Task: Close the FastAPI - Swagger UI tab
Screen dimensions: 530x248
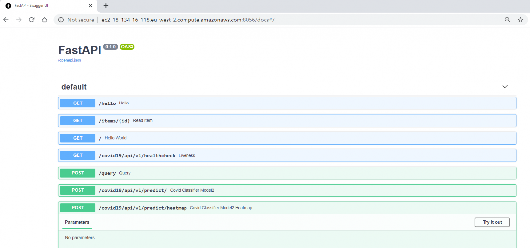Action: (x=90, y=6)
